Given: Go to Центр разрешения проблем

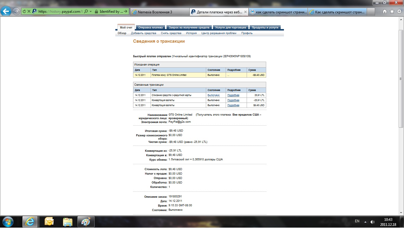Looking at the screenshot, I should coord(219,33).
